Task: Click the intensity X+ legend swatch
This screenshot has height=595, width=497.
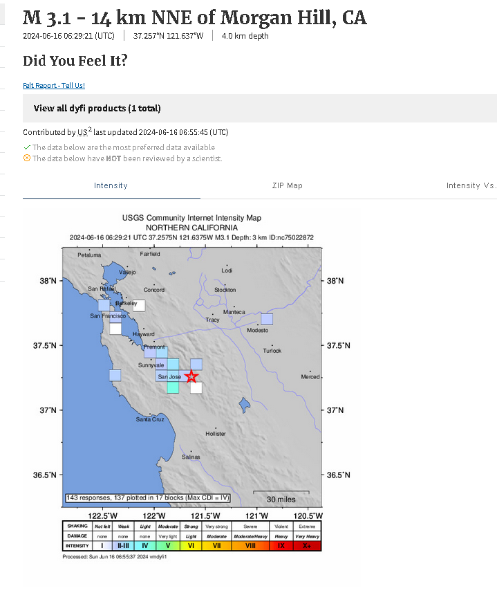Action: click(307, 546)
